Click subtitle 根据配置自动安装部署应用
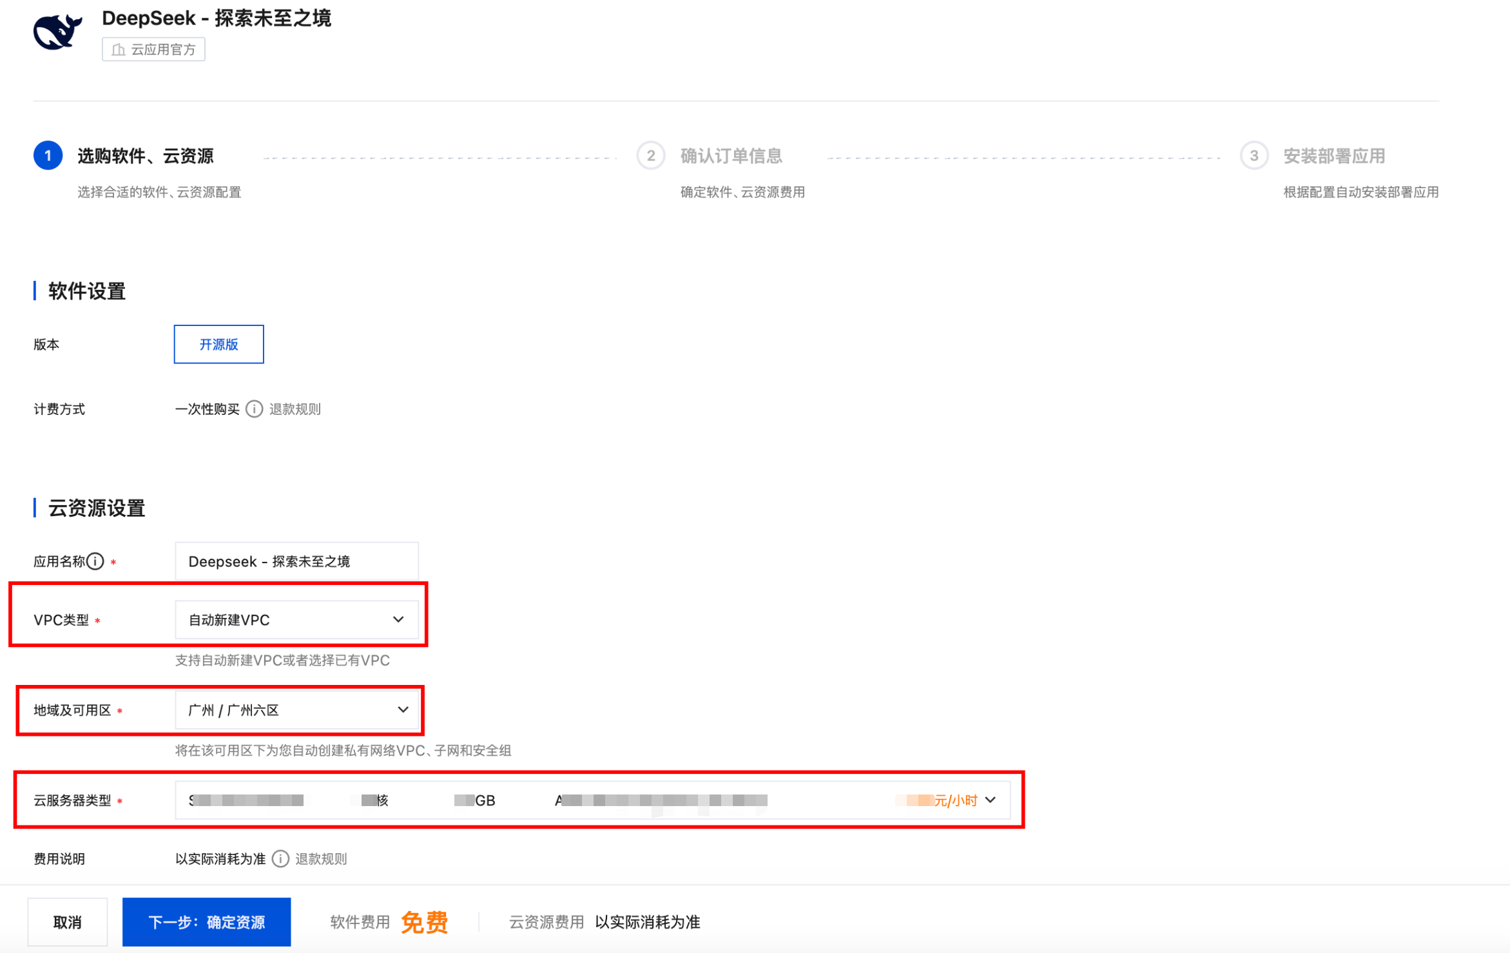 click(1361, 192)
